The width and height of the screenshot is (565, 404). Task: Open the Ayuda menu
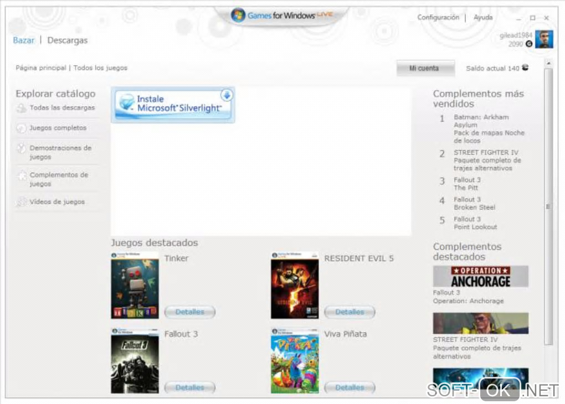coord(483,17)
